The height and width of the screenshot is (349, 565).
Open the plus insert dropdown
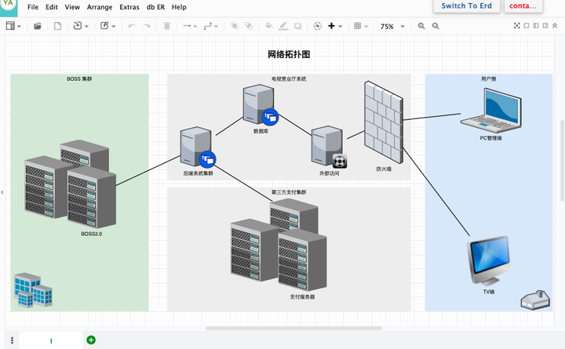(335, 26)
